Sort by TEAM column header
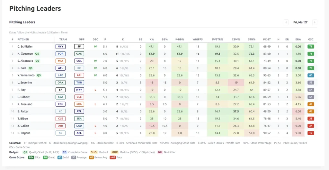The width and height of the screenshot is (329, 170). coord(63,39)
